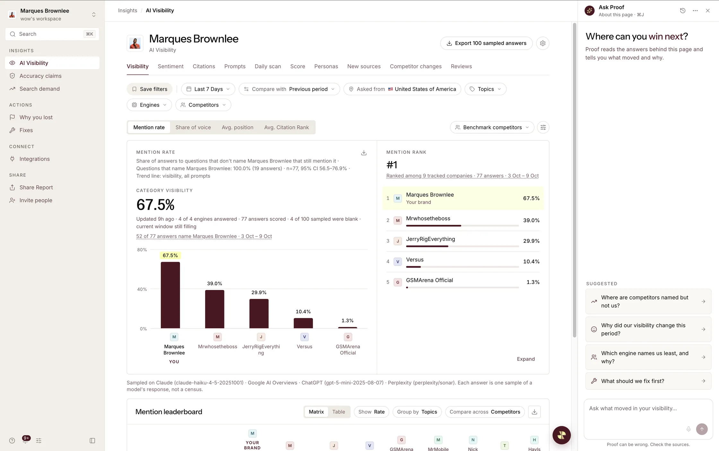
Task: Send the Ask Proof message
Action: pos(702,429)
